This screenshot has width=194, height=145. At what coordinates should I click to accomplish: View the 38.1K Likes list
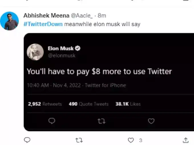[x=128, y=104]
